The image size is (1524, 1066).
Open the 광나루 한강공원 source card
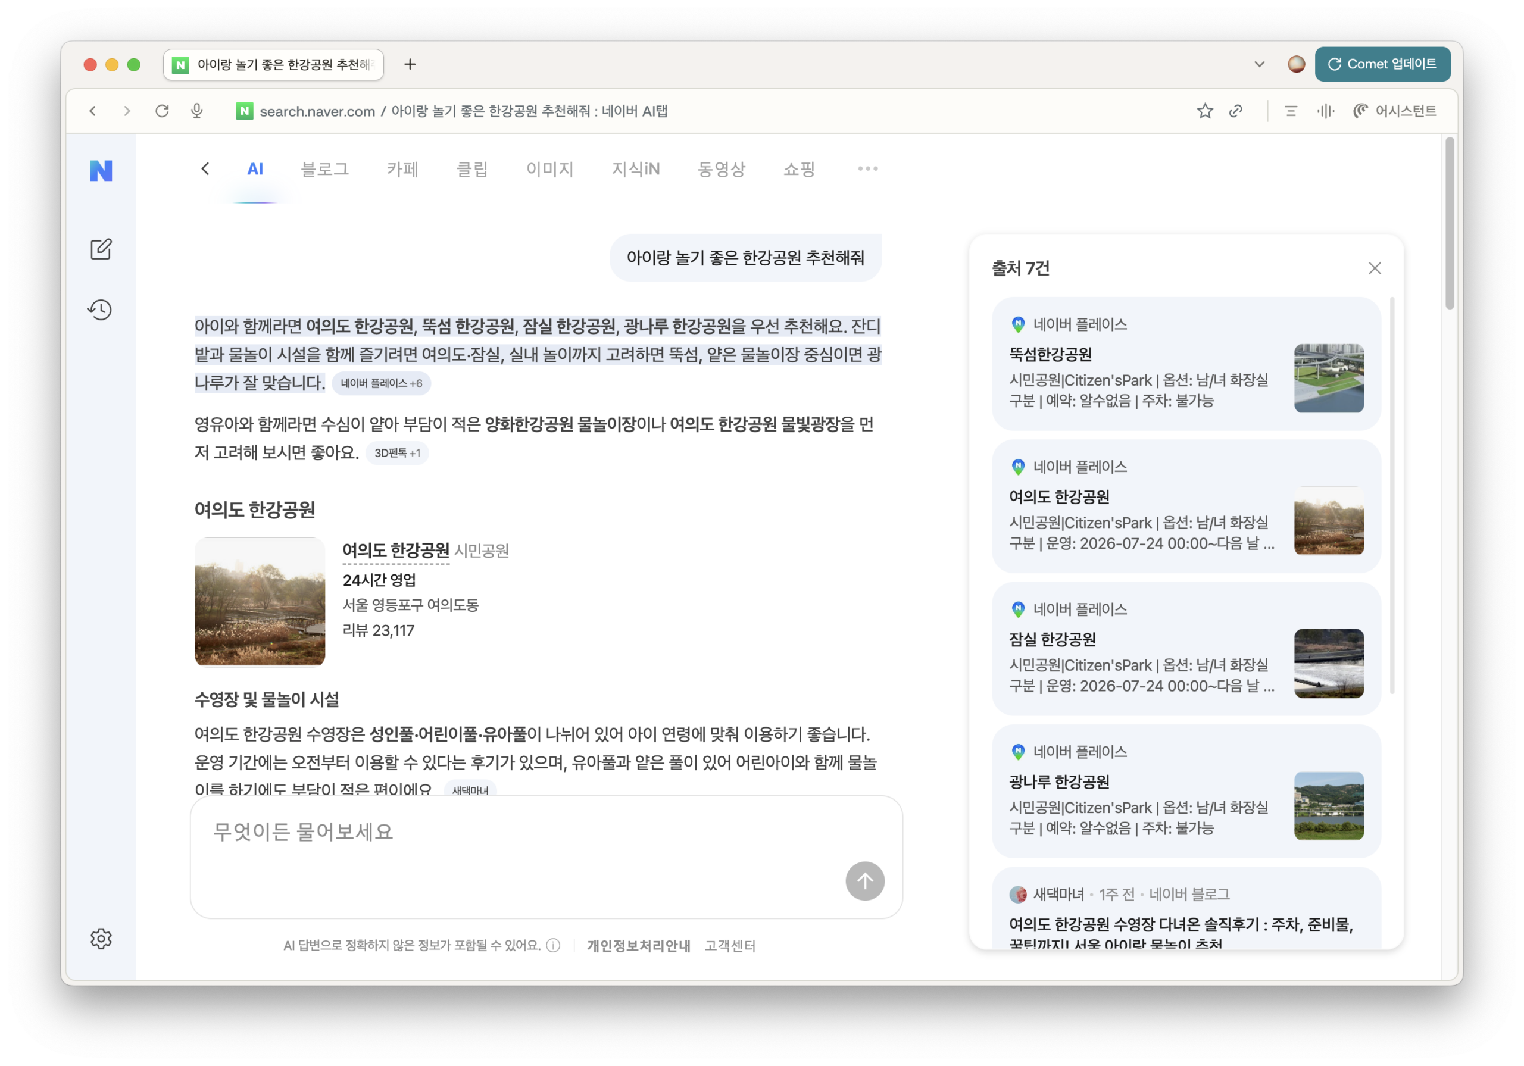[x=1186, y=791]
